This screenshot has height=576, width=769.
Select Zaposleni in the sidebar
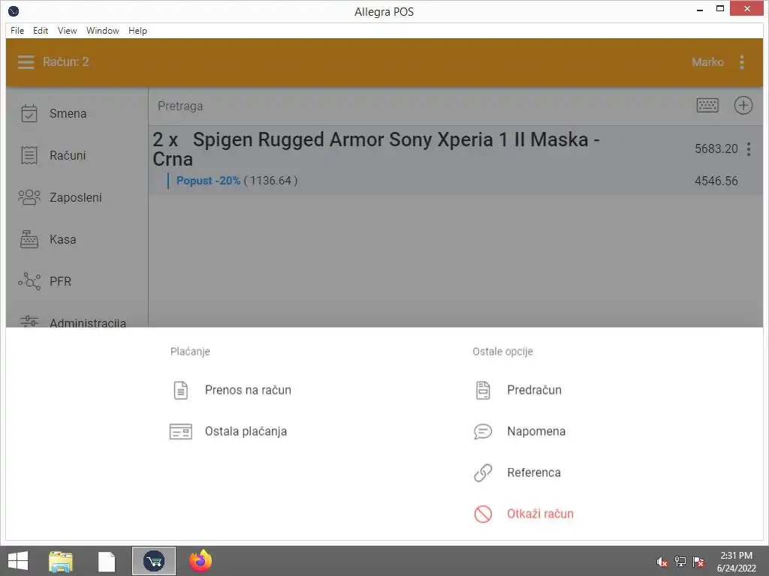tap(77, 197)
